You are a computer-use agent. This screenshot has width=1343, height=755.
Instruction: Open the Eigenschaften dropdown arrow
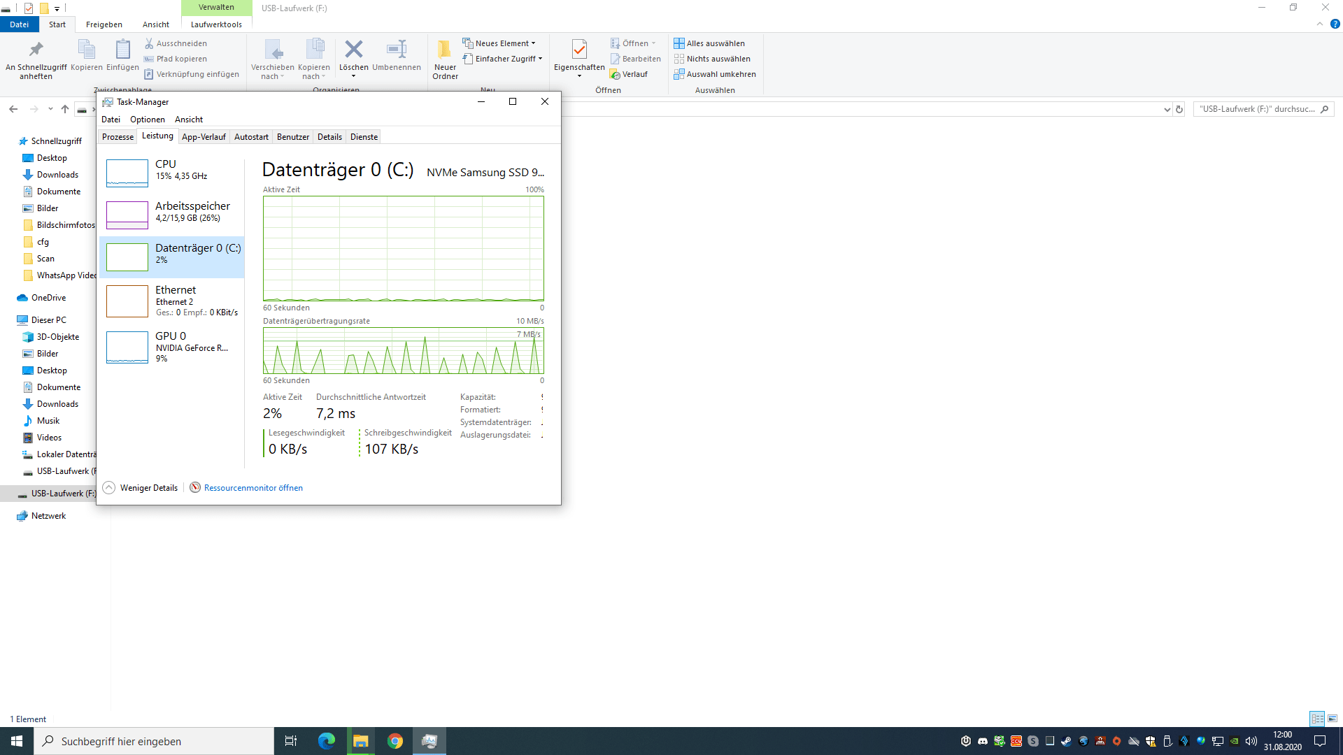[x=579, y=76]
